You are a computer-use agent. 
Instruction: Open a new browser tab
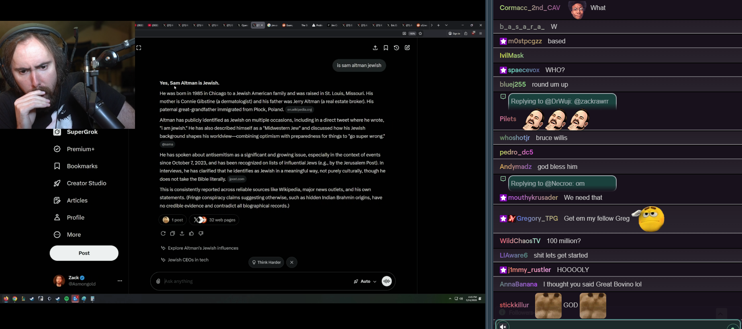pyautogui.click(x=438, y=25)
